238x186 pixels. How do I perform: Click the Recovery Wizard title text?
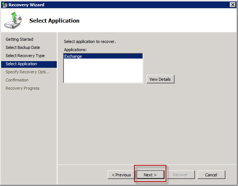(x=26, y=5)
